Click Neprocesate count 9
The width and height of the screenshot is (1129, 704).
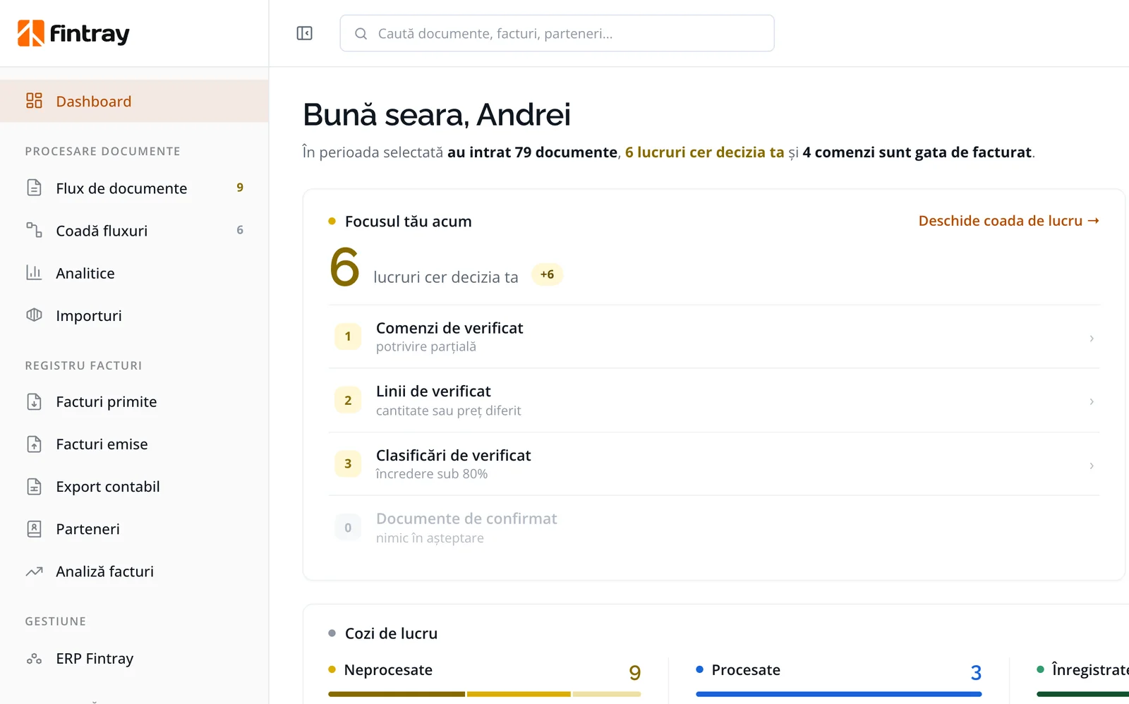(x=634, y=672)
